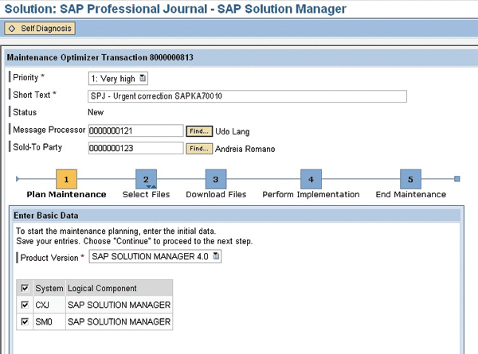
Task: Uncheck the CXJ system checkbox
Action: pyautogui.click(x=25, y=305)
